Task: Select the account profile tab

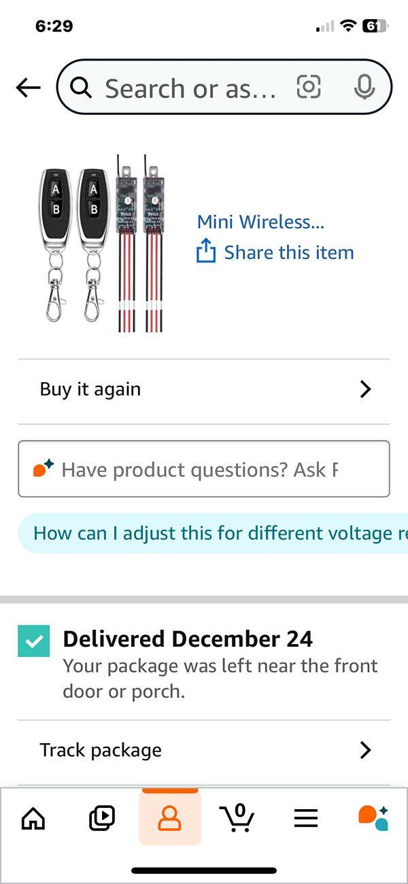Action: coord(169,818)
